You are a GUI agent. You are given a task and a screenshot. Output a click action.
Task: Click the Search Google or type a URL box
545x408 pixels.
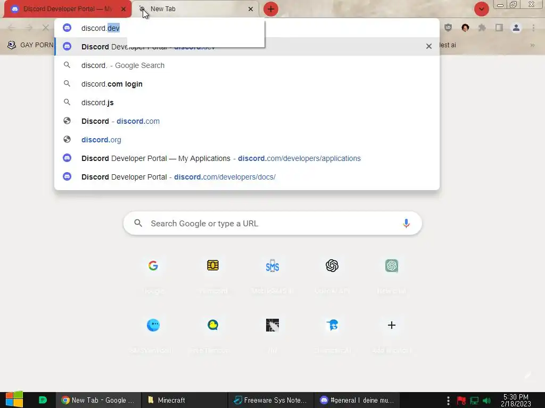[272, 224]
